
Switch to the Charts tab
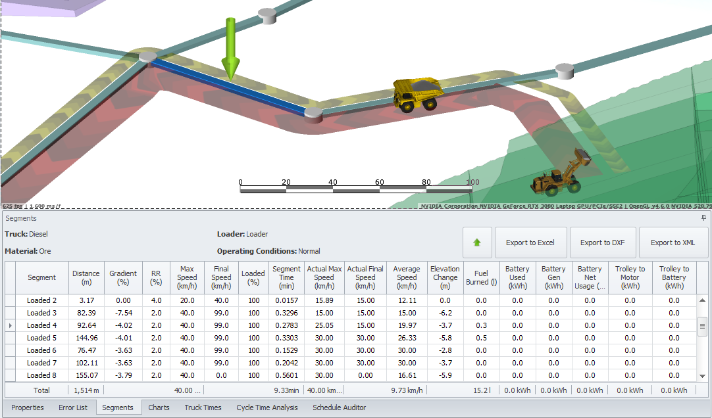159,407
